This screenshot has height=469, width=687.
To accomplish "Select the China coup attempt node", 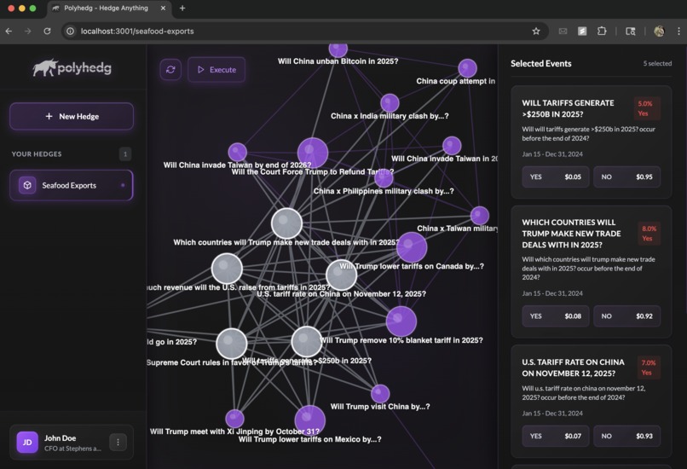I will (x=467, y=68).
